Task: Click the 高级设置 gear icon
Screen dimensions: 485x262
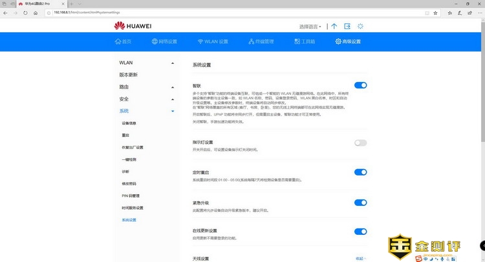Action: [x=338, y=42]
